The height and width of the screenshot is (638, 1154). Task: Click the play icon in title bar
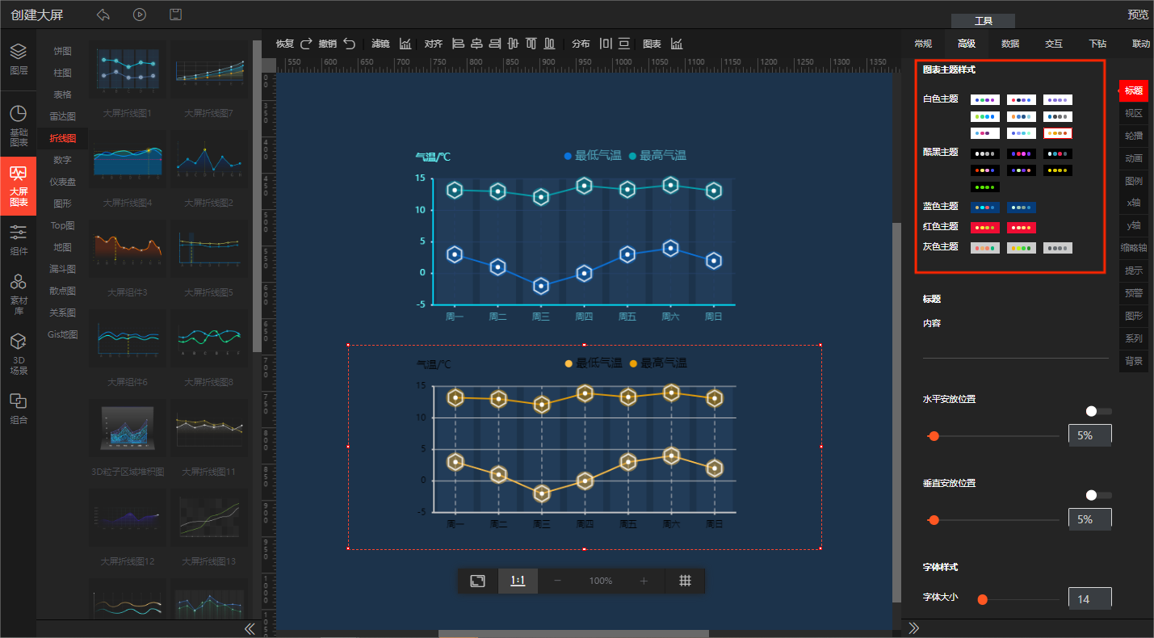click(140, 15)
